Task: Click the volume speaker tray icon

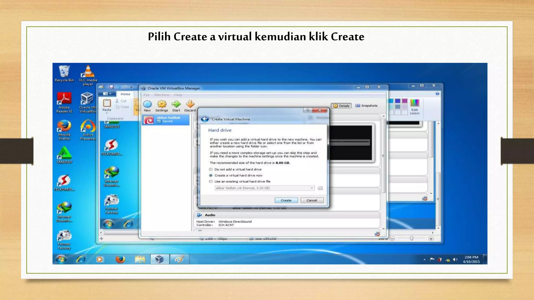Action: pyautogui.click(x=455, y=259)
